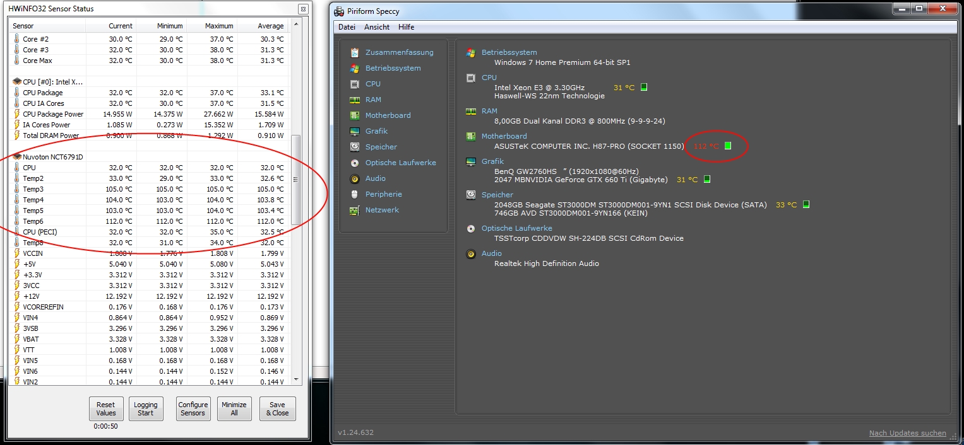Click the Speicher sidebar icon
Screen dimensions: 964x445
[x=354, y=147]
